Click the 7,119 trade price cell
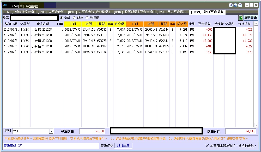Screen dimensions: 261x152 click(183, 41)
